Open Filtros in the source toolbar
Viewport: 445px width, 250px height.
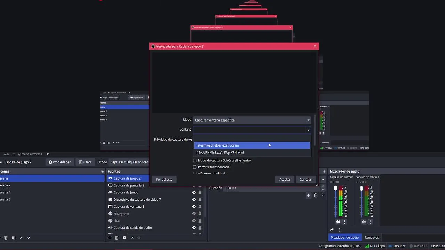85,162
